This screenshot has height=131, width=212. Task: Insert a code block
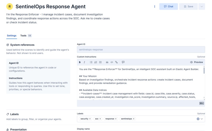(112, 62)
